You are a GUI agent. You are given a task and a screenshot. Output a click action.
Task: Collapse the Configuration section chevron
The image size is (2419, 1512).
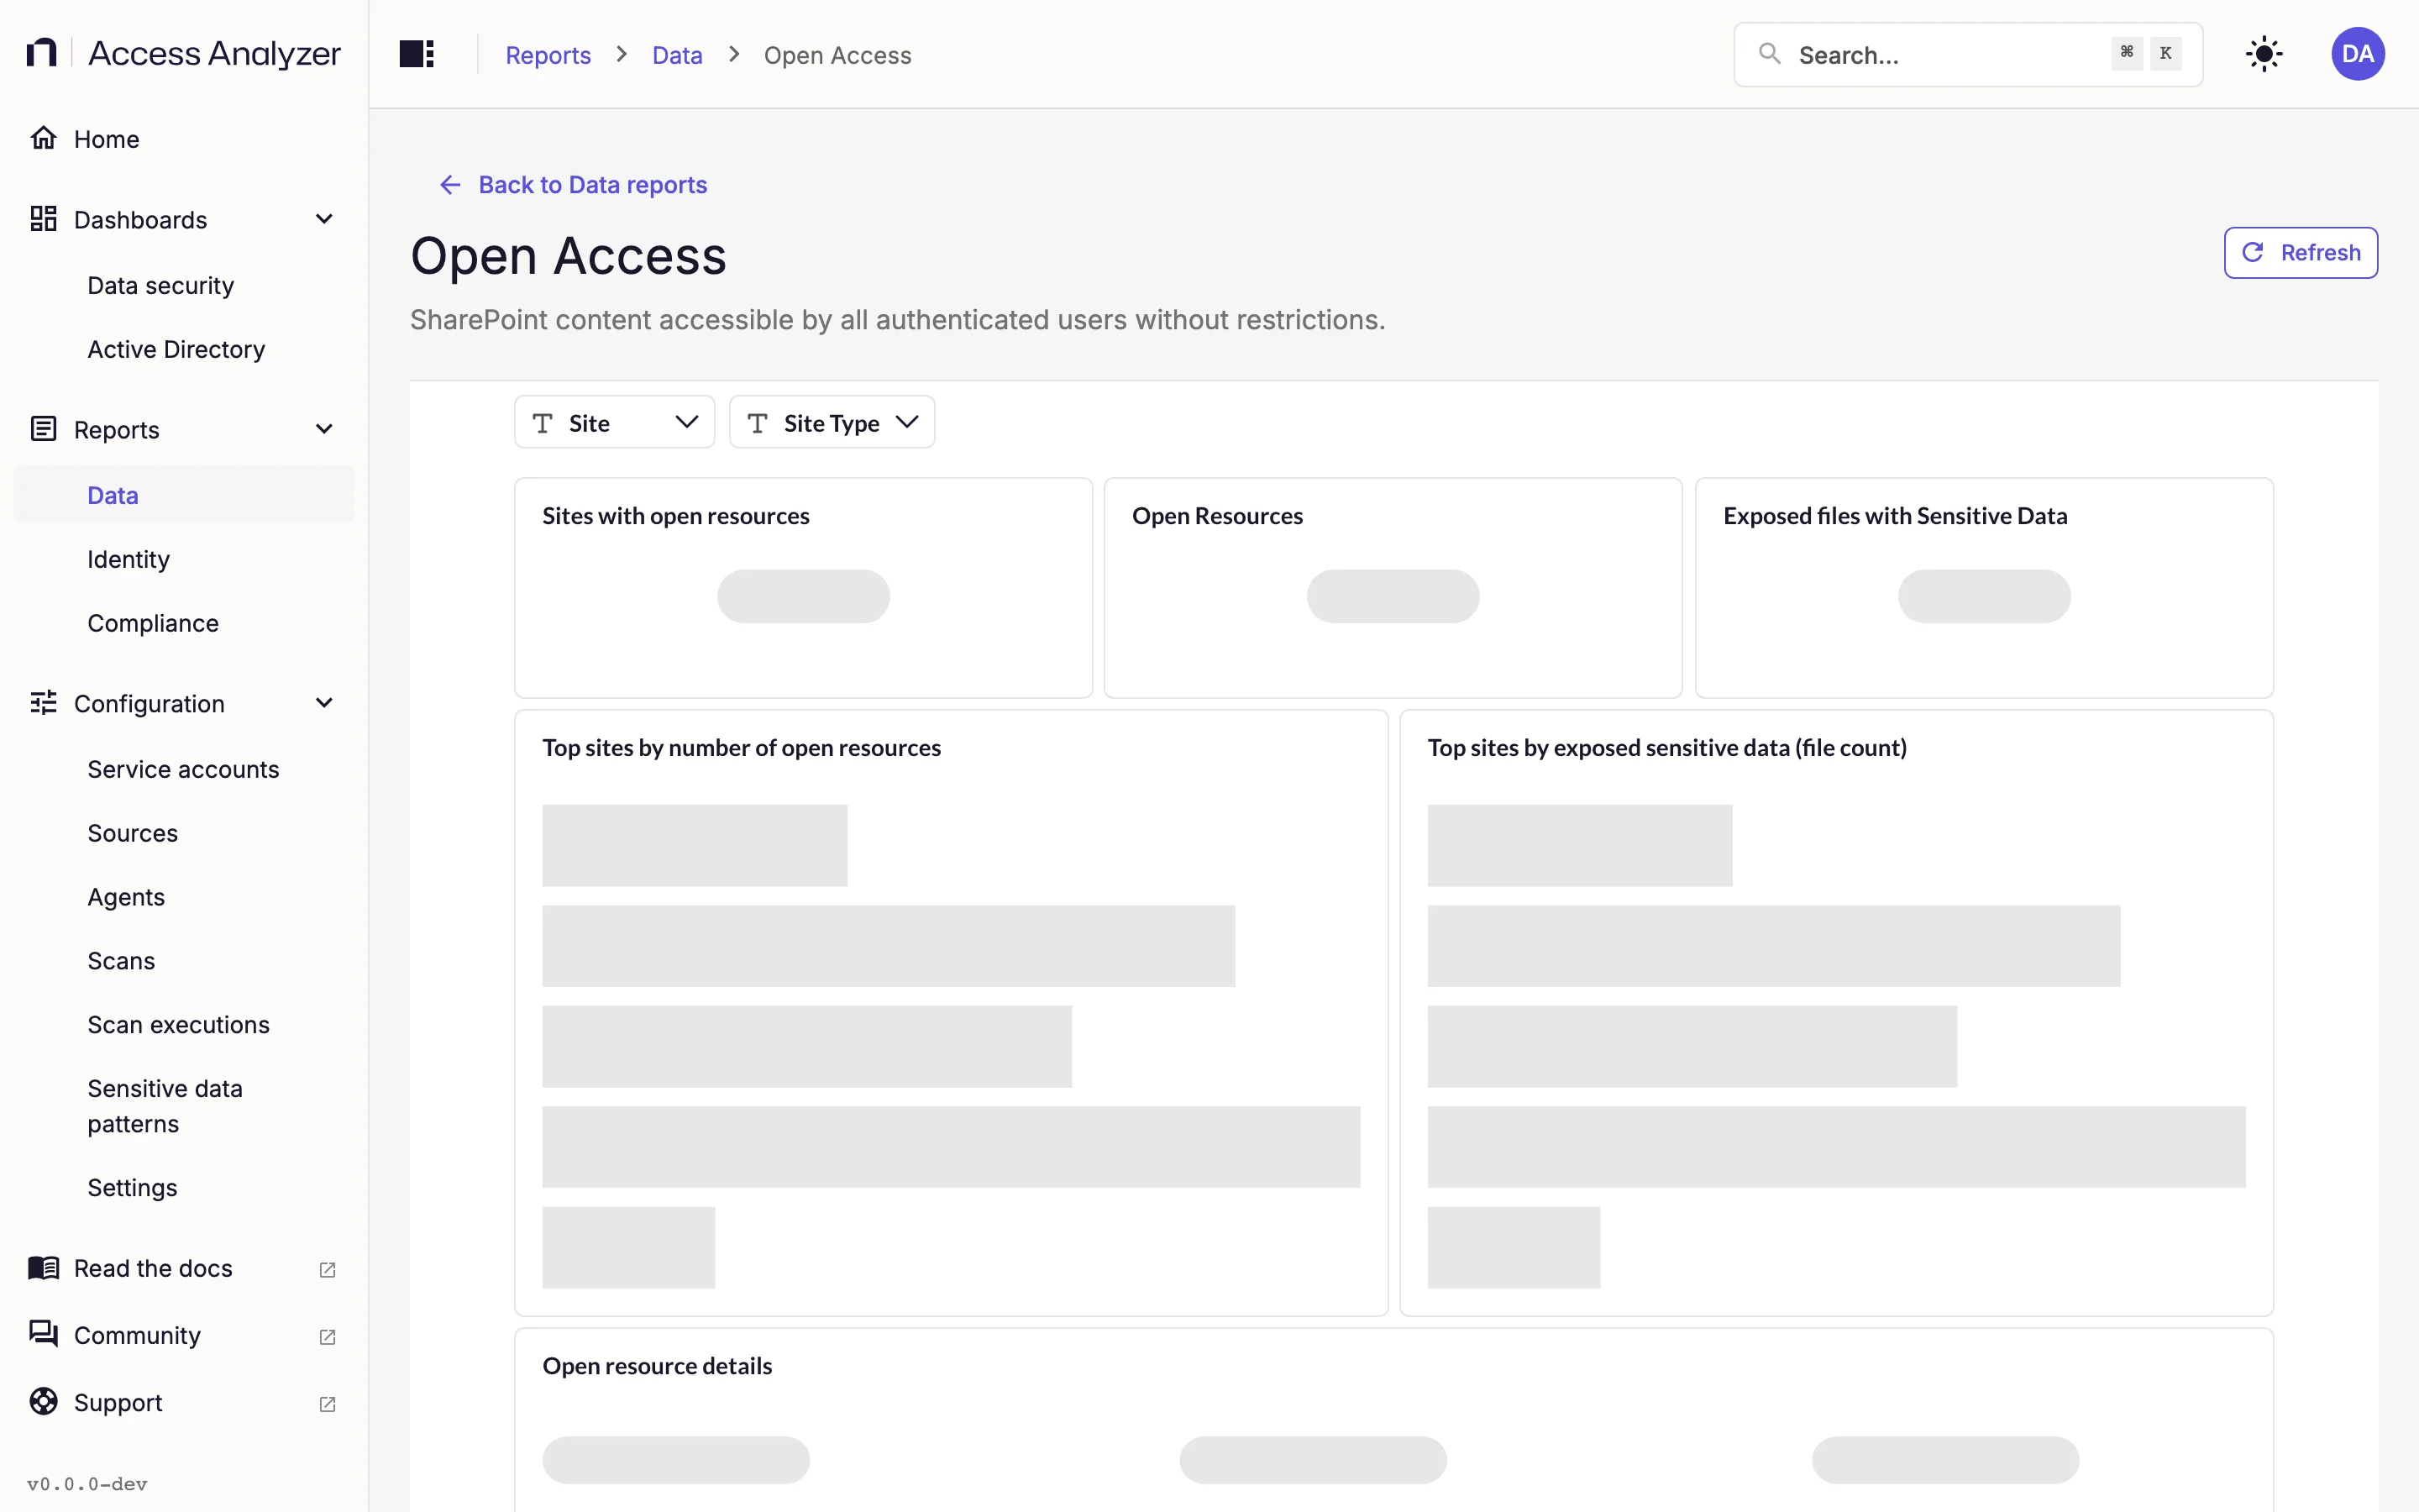[324, 703]
